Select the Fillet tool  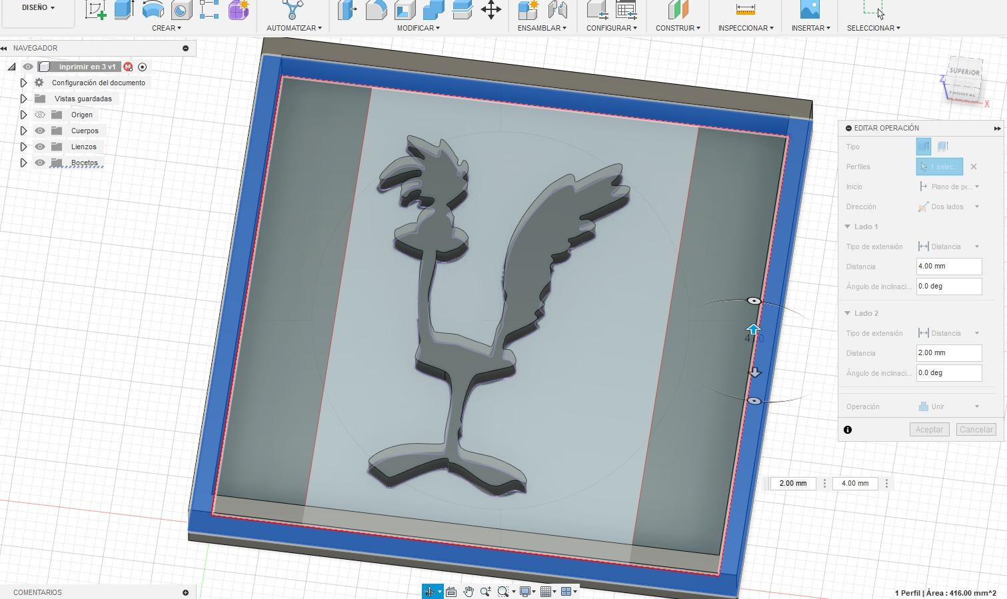pyautogui.click(x=376, y=9)
